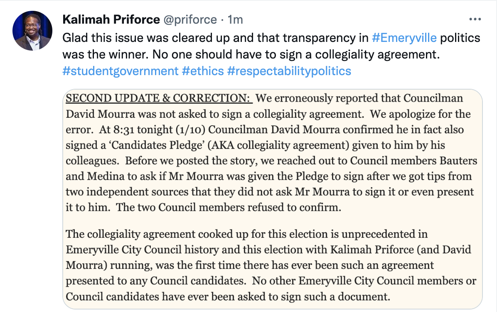Viewport: 497px width, 312px height.
Task: Click 'SECOND UPDATE & CORRECTION' heading in attached image
Action: pos(159,99)
